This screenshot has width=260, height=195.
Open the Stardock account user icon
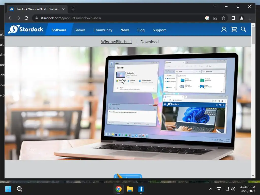point(224,29)
